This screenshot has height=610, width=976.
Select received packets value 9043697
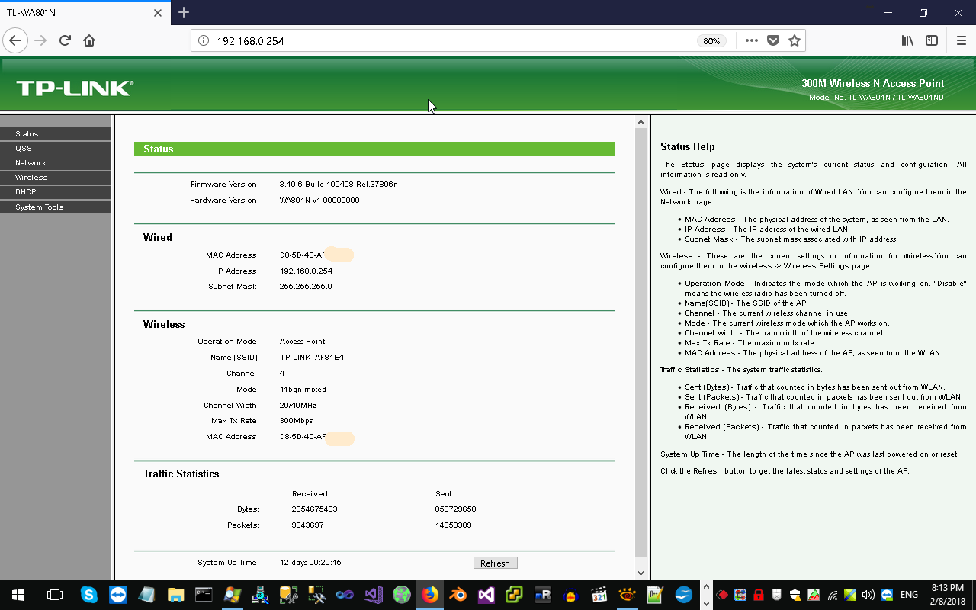(x=308, y=525)
